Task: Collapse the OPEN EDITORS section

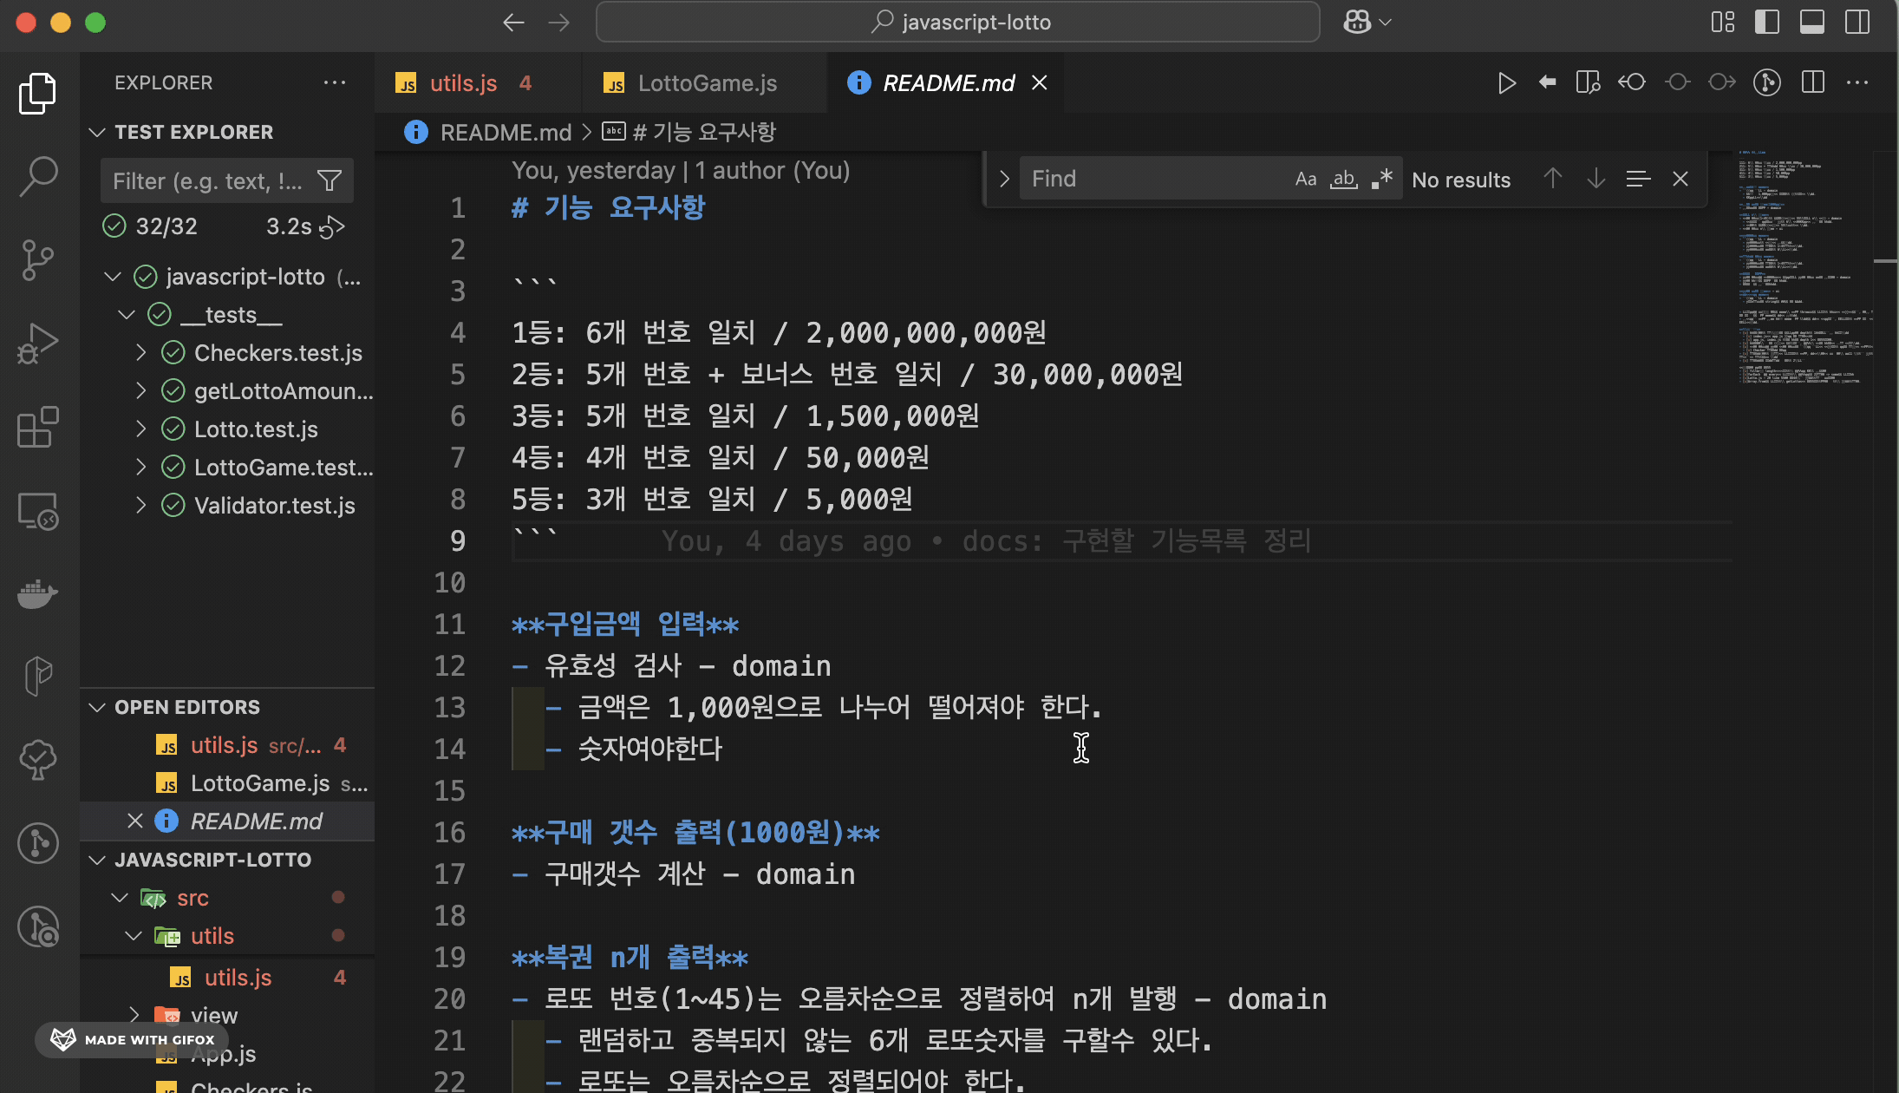Action: click(97, 707)
